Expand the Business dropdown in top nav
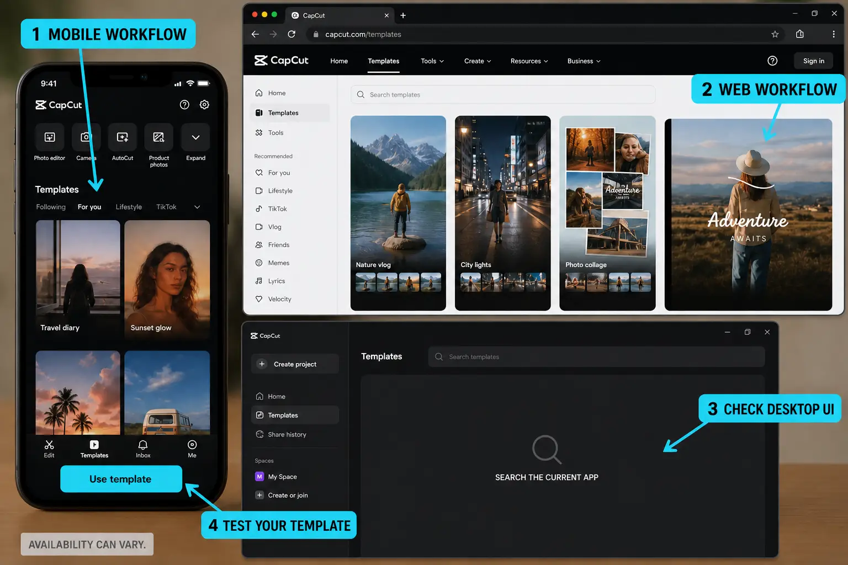Screen dimensions: 848x565 (584, 61)
